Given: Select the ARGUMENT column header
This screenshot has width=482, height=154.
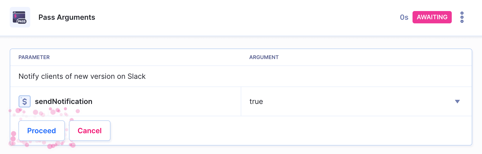Looking at the screenshot, I should (264, 57).
